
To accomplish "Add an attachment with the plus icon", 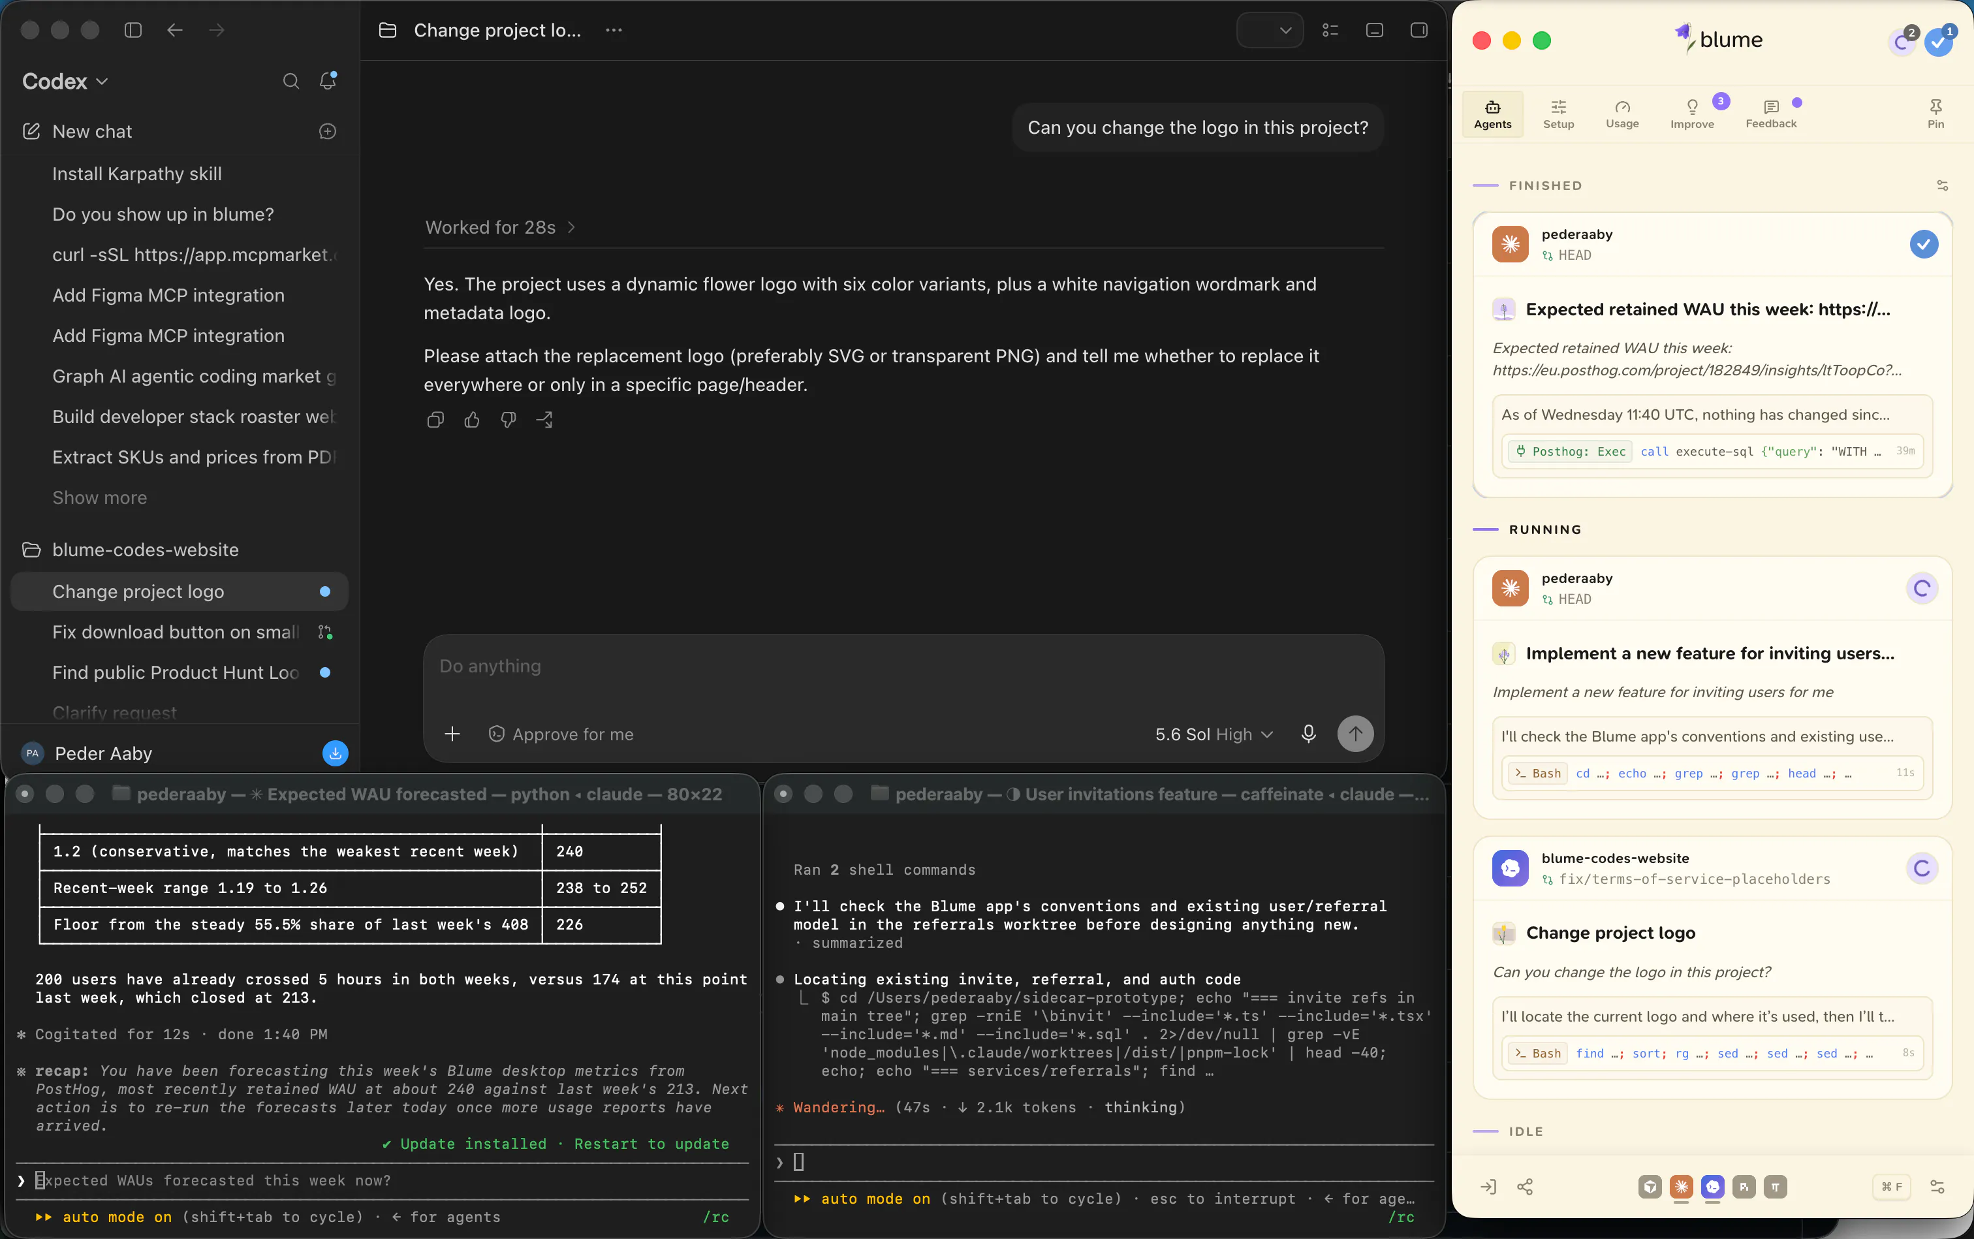I will click(x=452, y=734).
